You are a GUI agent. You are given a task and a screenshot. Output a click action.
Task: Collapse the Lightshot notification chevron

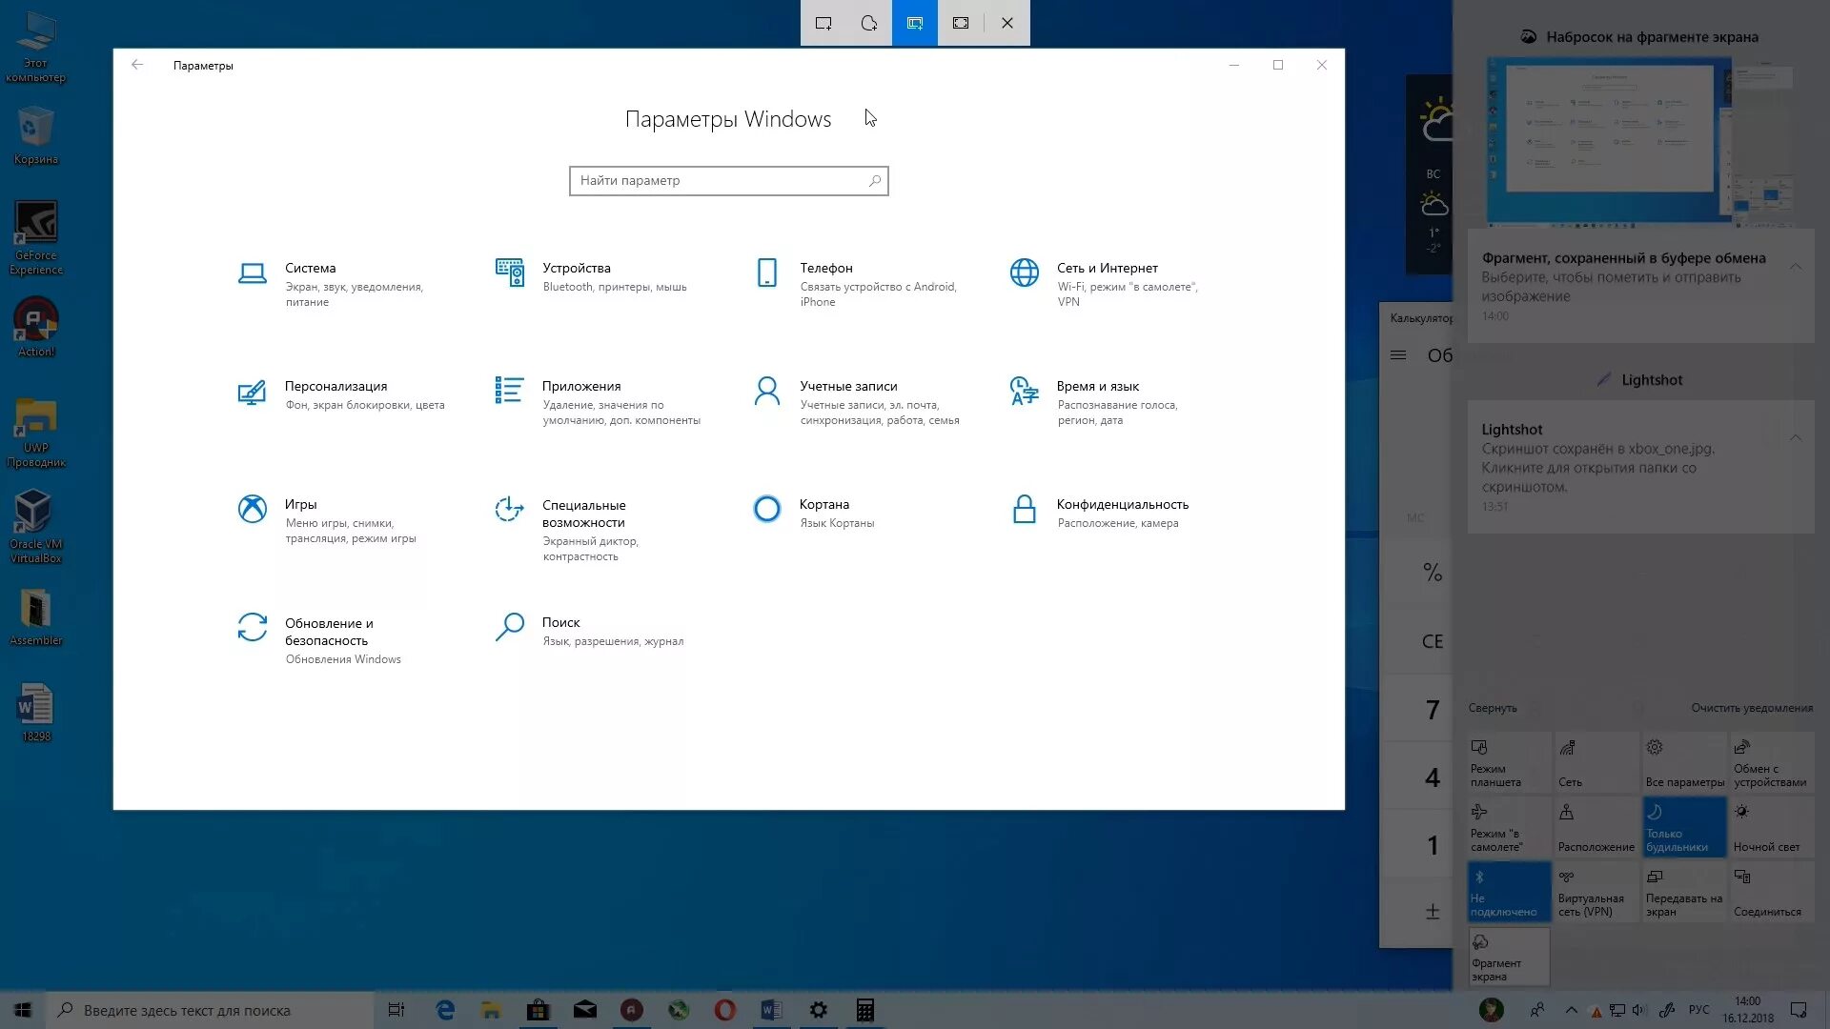pyautogui.click(x=1795, y=437)
